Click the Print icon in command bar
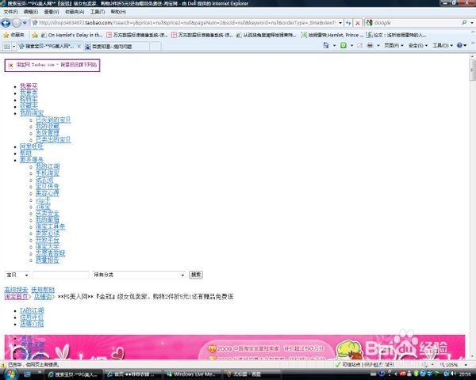 pos(370,45)
